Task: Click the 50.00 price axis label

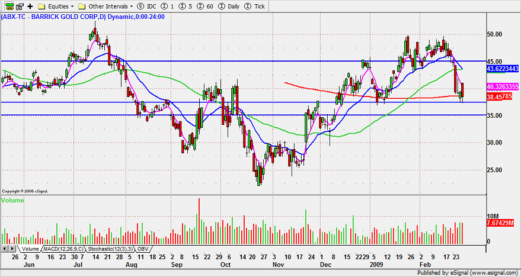Action: [494, 34]
